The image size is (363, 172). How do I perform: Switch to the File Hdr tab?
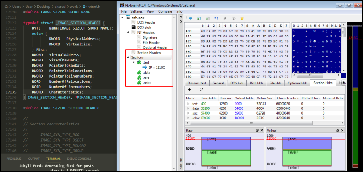275,83
